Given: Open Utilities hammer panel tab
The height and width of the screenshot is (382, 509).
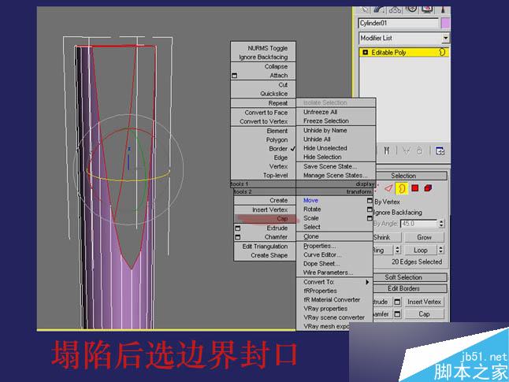Looking at the screenshot, I should coord(443,9).
